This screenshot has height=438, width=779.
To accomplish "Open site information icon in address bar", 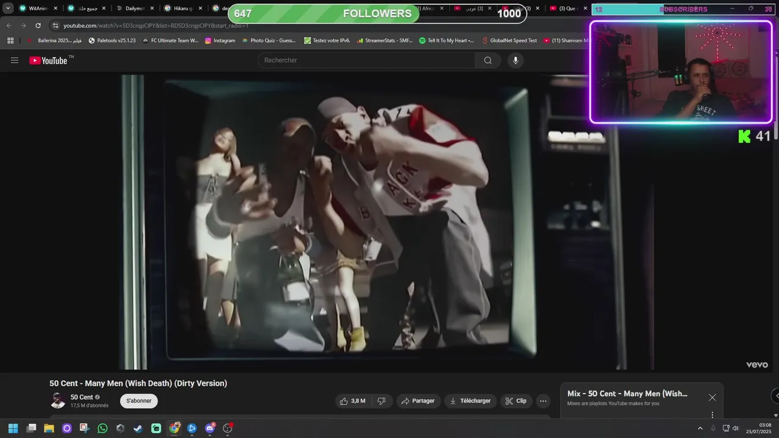I will pos(55,26).
